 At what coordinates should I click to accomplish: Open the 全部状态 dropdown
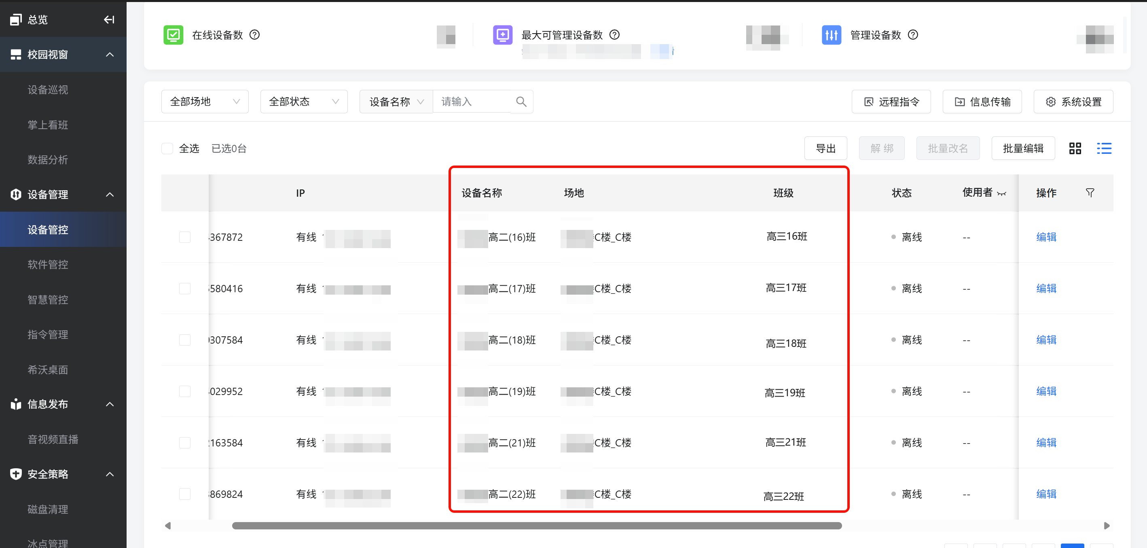pos(304,102)
